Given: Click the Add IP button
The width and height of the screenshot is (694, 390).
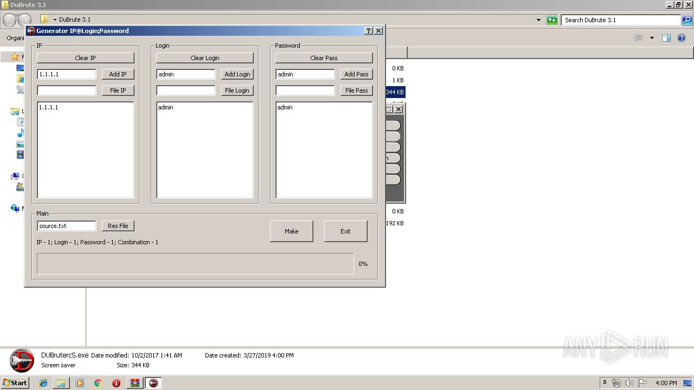Looking at the screenshot, I should click(x=118, y=74).
